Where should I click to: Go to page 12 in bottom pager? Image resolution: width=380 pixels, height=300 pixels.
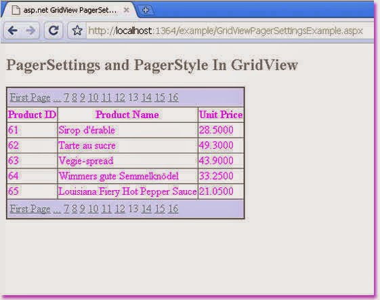pyautogui.click(x=120, y=208)
